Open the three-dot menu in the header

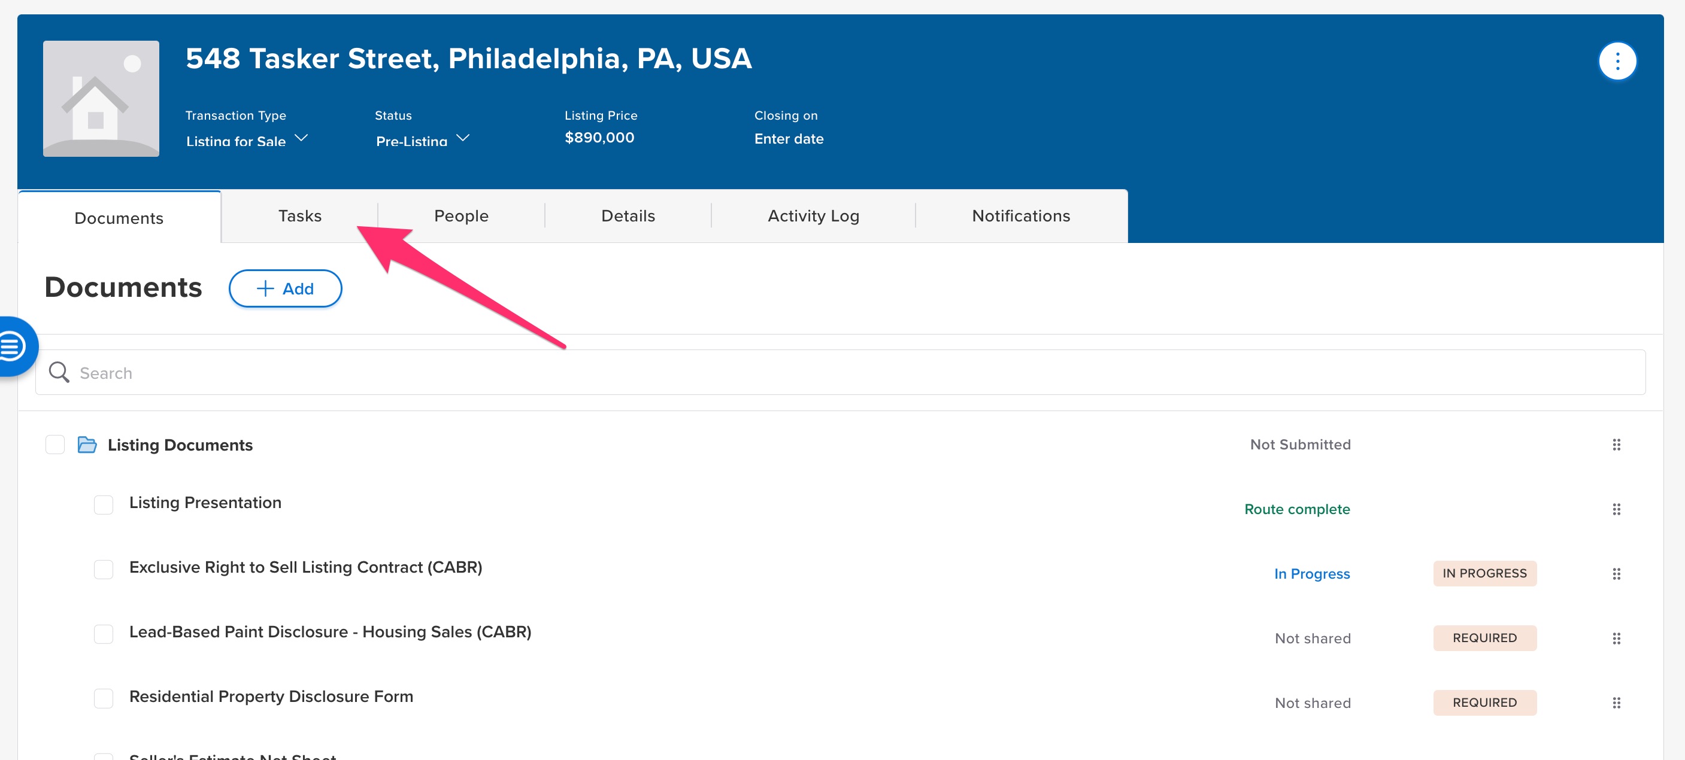click(1616, 62)
